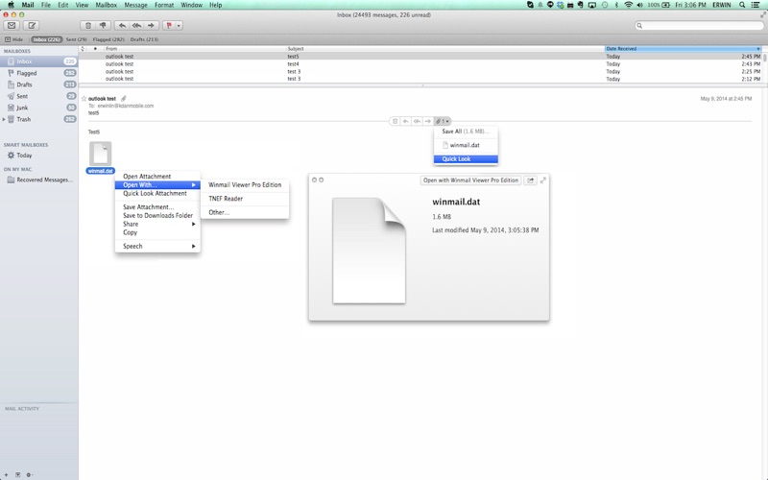768x480 pixels.
Task: Mark the sender as VIP with the star
Action: [x=84, y=99]
